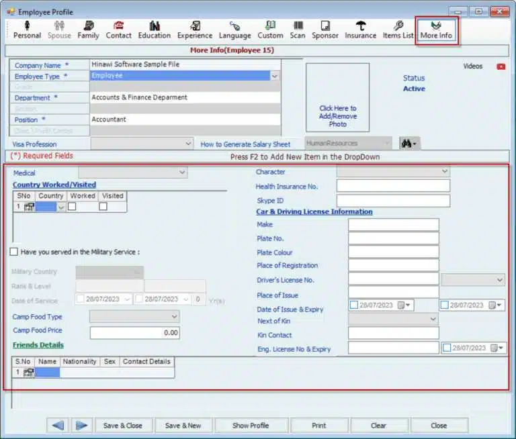This screenshot has width=516, height=439.
Task: Open the Education section icon
Action: pos(155,26)
